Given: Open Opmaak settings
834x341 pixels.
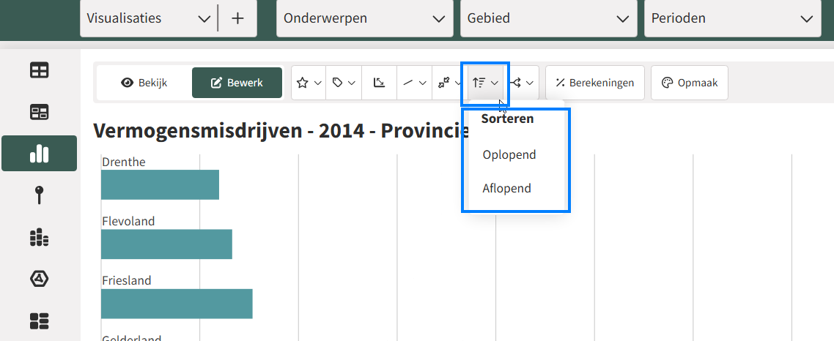Looking at the screenshot, I should click(x=690, y=83).
